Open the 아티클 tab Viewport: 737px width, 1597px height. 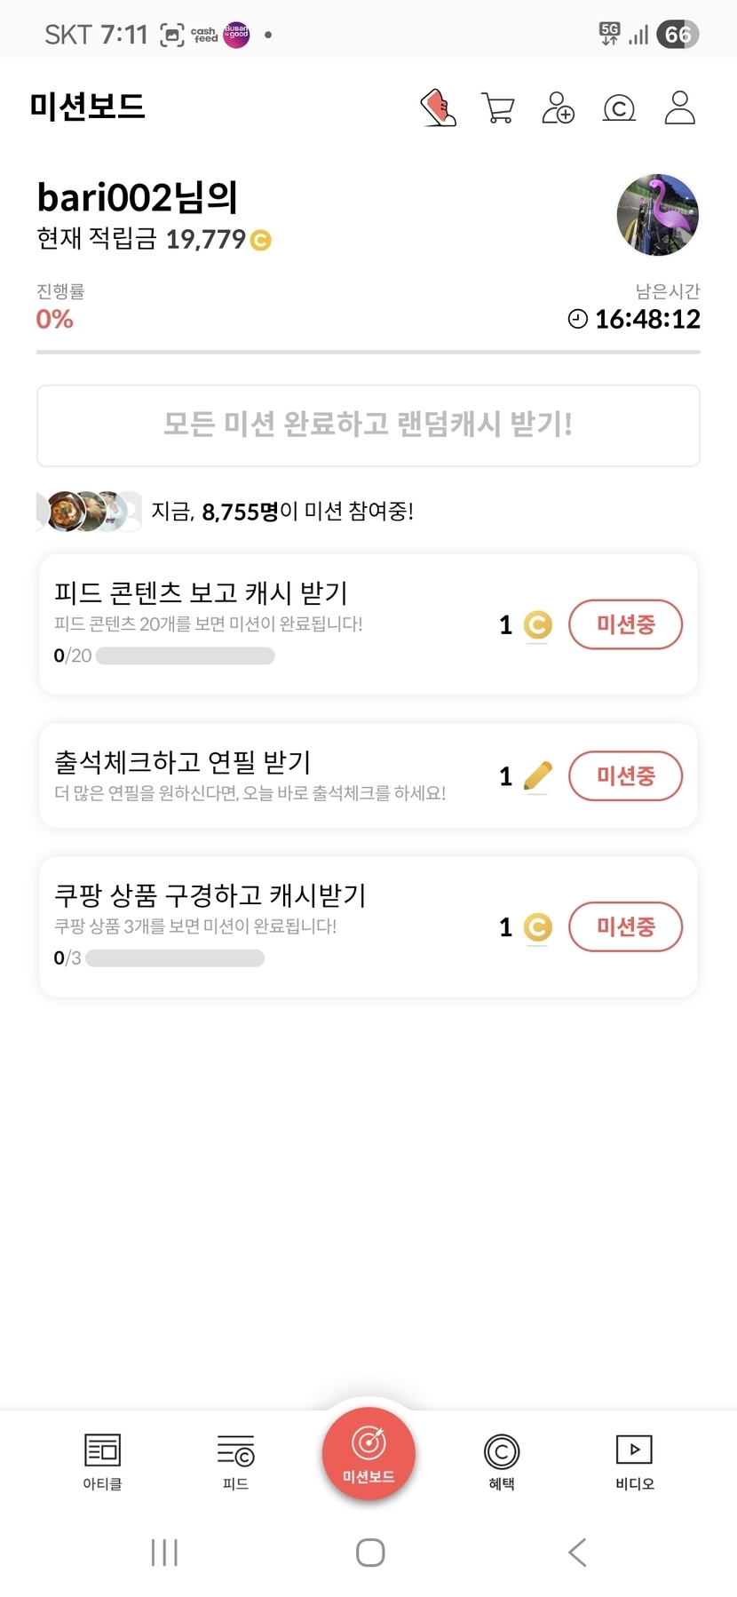coord(102,1461)
